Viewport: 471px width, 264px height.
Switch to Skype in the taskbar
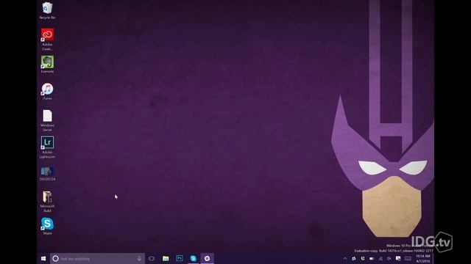click(193, 259)
